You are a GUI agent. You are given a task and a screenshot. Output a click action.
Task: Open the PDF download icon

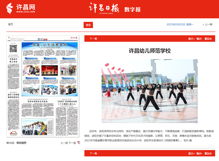click(x=79, y=143)
